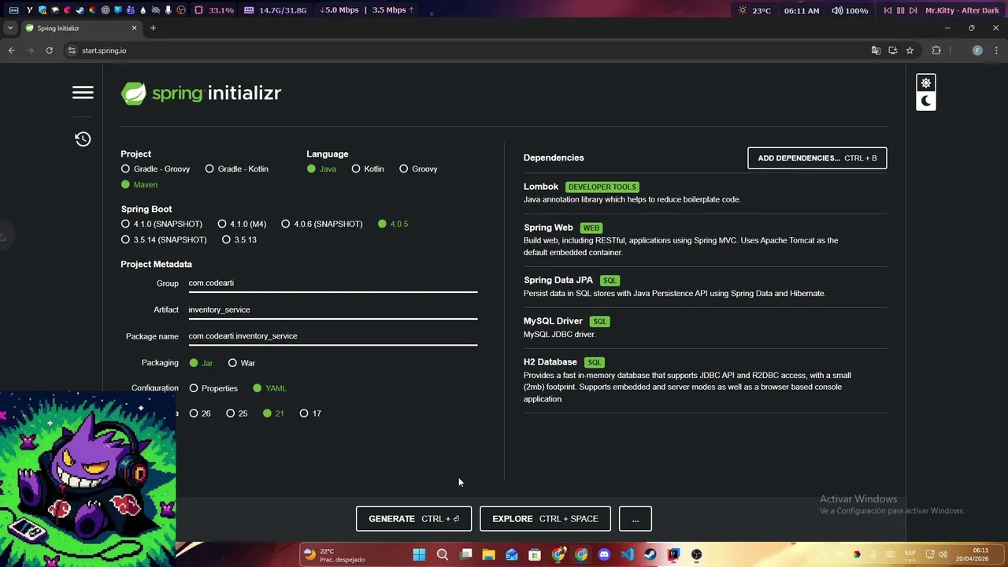Open the Chrome profile avatar
The image size is (1008, 567).
977,50
